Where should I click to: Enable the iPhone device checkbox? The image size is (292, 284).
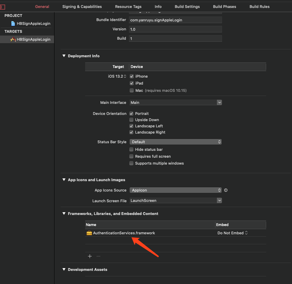pos(132,76)
